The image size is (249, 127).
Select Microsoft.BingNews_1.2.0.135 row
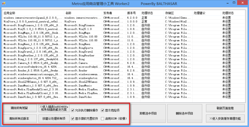click(x=123, y=44)
